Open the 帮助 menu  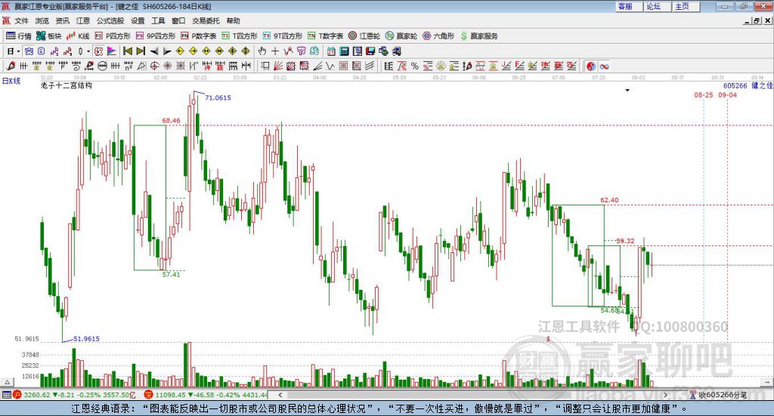coord(233,20)
